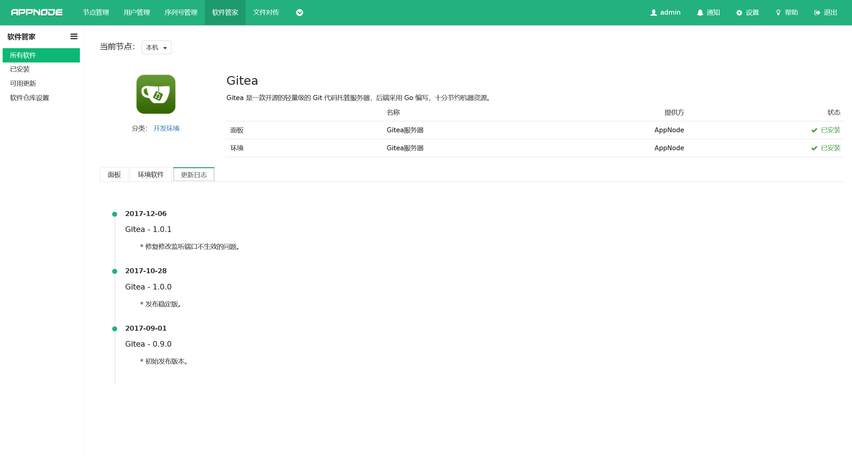Click the 开发环境 category link
852x456 pixels.
(x=166, y=128)
